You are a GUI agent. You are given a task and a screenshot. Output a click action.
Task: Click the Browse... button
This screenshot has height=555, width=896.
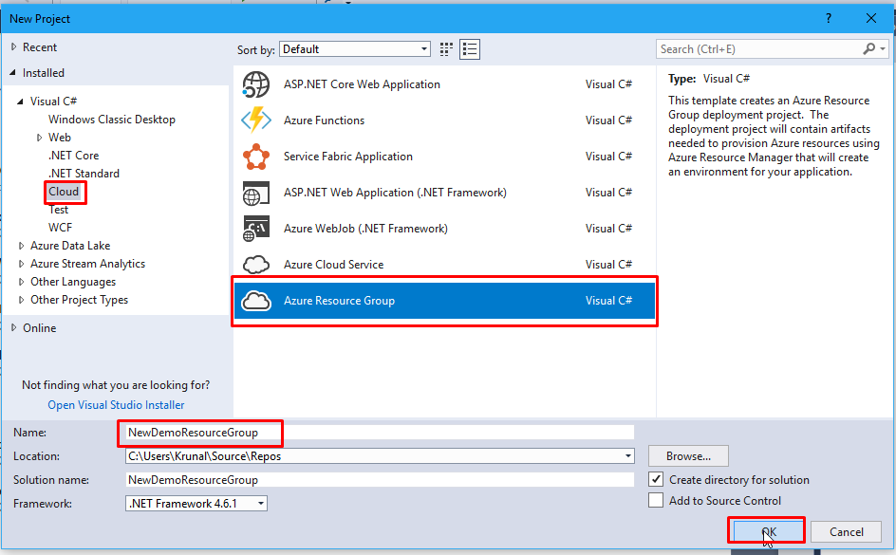click(688, 455)
